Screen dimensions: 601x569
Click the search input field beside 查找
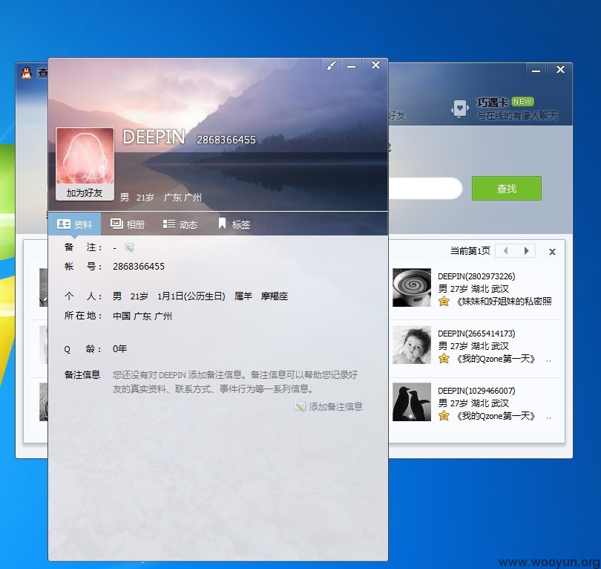pos(424,188)
